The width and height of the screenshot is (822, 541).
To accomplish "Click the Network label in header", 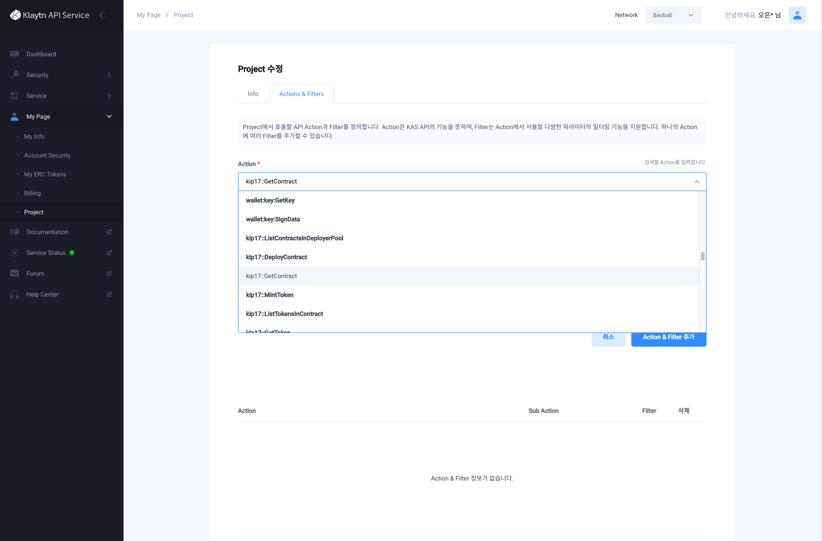I will click(x=626, y=15).
